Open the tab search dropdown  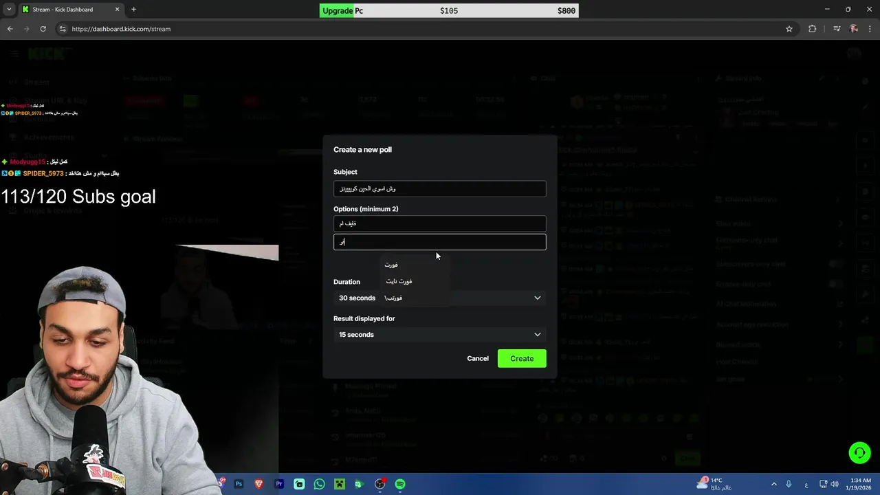point(9,10)
